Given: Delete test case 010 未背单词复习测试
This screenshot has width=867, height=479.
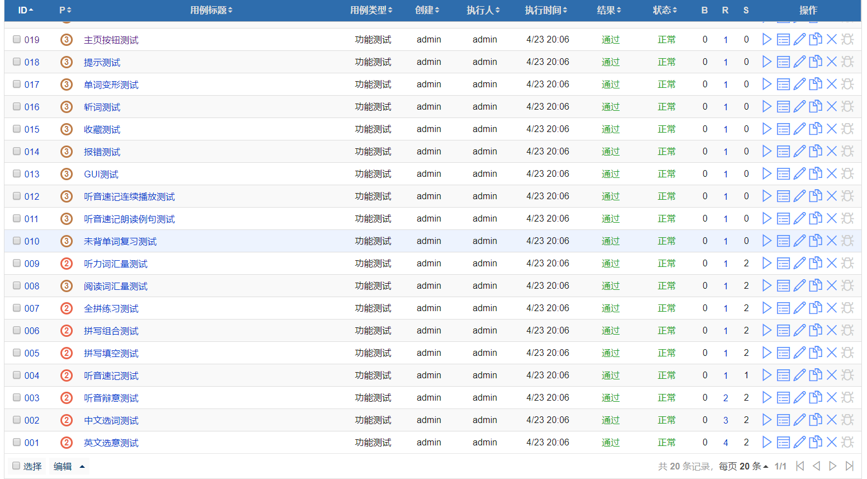Looking at the screenshot, I should (x=832, y=241).
